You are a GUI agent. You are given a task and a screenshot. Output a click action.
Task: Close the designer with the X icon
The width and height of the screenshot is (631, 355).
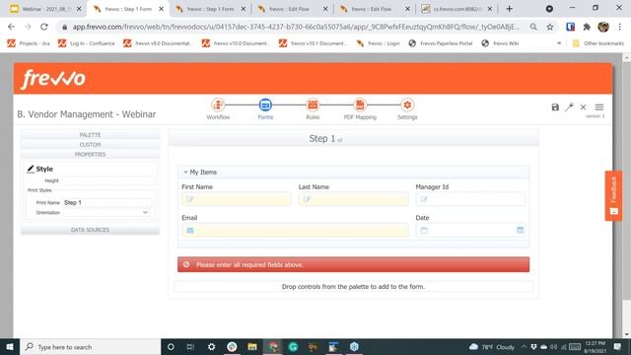(x=583, y=107)
